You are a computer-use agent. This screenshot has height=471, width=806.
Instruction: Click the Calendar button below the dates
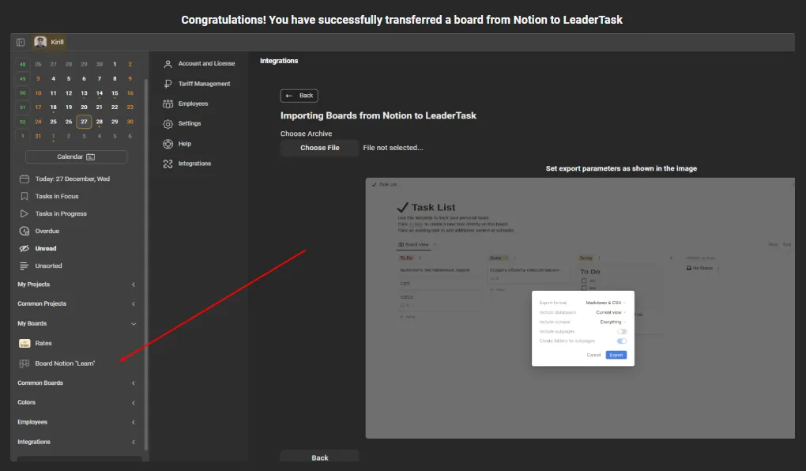point(76,157)
